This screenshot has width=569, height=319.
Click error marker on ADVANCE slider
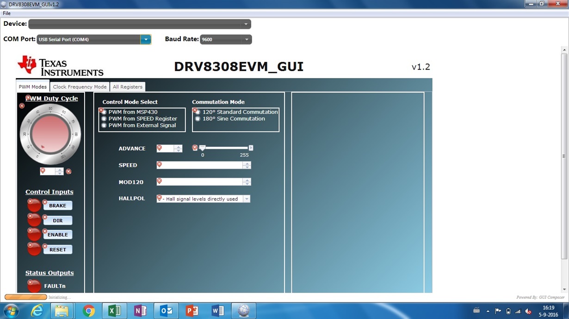click(195, 148)
